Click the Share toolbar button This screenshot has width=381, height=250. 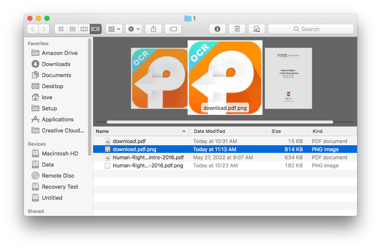point(153,29)
